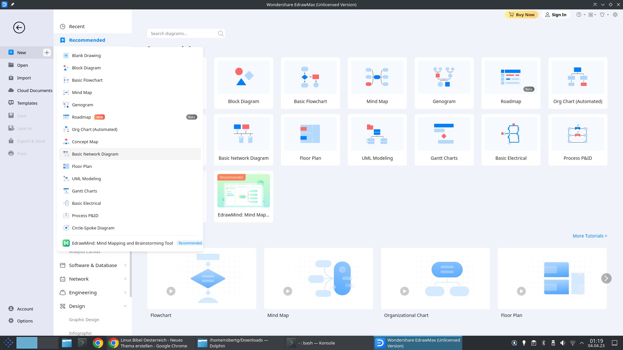Click the Genogram template icon
Viewport: 623px width, 350px height.
point(444,77)
